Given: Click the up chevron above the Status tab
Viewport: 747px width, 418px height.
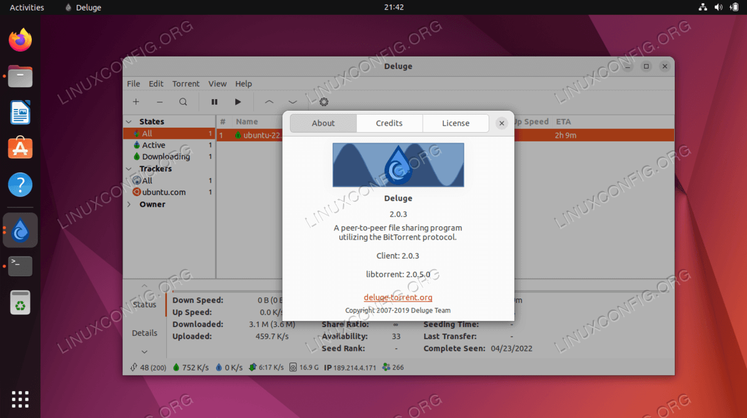Looking at the screenshot, I should click(x=144, y=286).
